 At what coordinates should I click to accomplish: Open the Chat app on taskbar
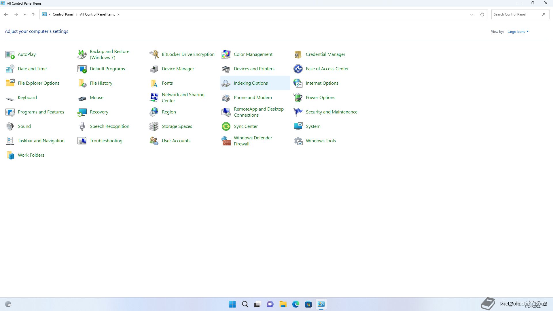pyautogui.click(x=270, y=304)
